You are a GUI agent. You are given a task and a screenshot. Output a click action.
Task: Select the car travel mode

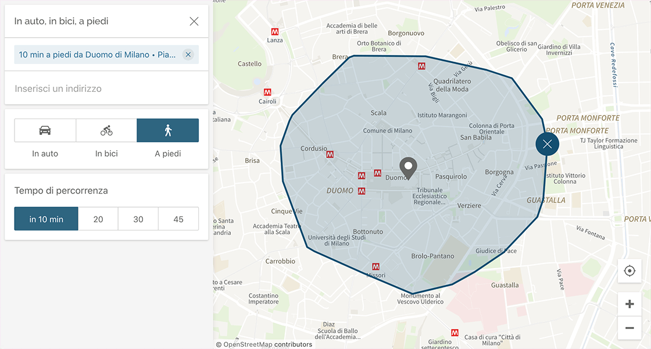click(45, 130)
